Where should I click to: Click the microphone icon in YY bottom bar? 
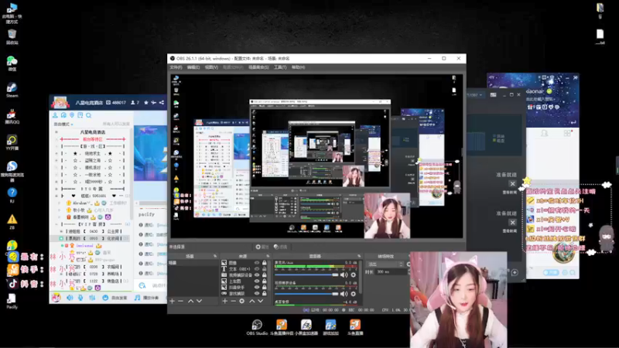[x=80, y=298]
